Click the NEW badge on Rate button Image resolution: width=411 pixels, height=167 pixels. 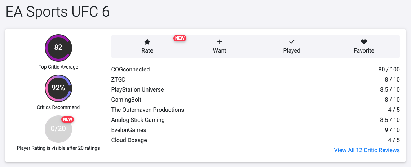180,38
